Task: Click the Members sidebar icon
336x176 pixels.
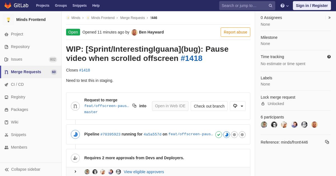Action: click(6, 148)
